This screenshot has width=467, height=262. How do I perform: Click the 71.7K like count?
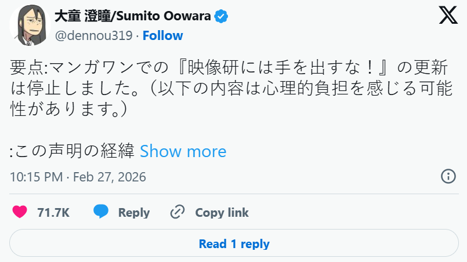click(x=53, y=213)
